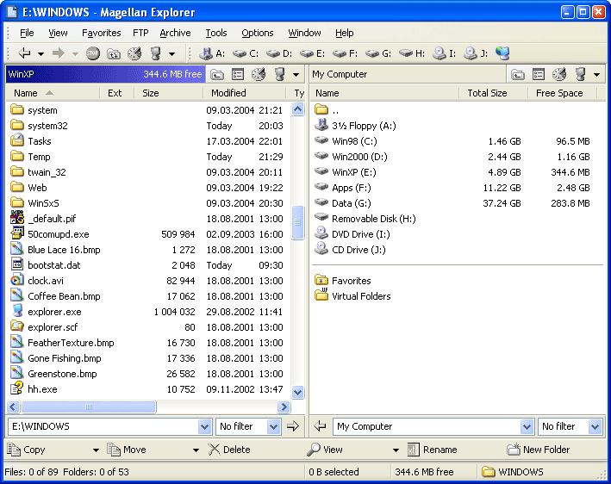Select Favorites in right panel
This screenshot has height=484, width=611.
coord(351,281)
